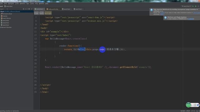
Task: Click the info icon of usage statistics notification
Action: 152,10
